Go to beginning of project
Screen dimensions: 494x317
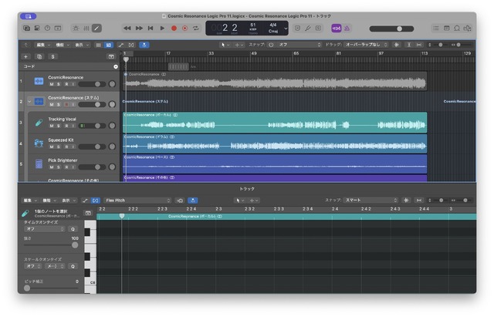coord(151,29)
